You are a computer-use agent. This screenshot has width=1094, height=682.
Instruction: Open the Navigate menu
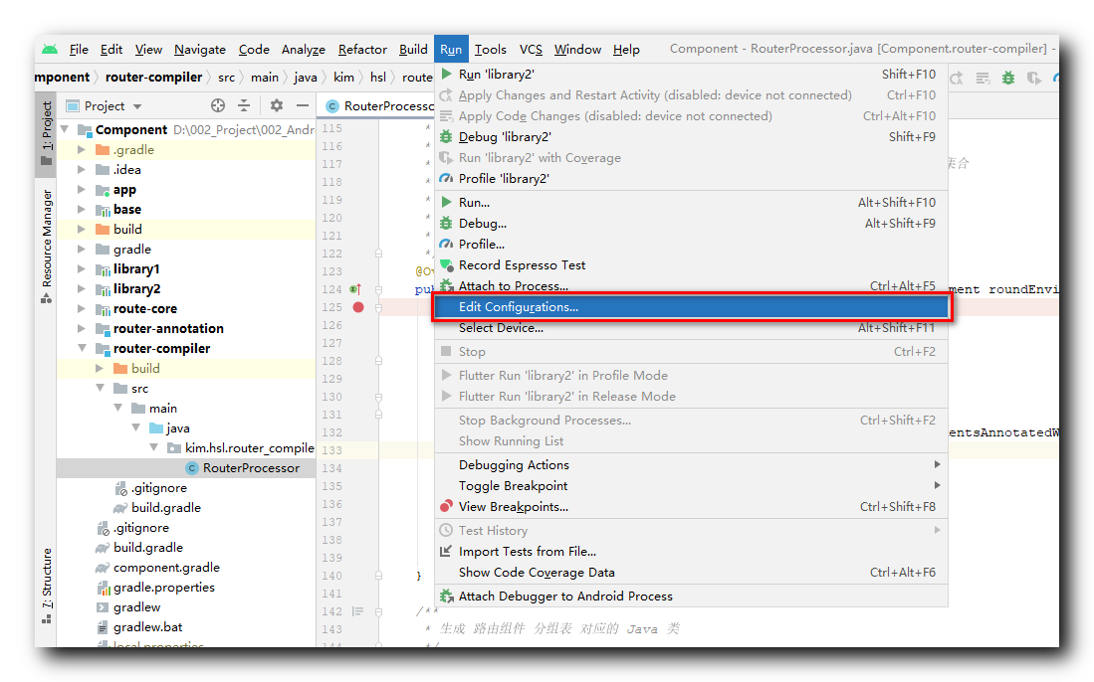(199, 50)
